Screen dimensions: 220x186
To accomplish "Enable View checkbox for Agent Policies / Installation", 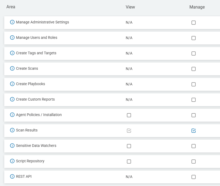I will 129,115.
